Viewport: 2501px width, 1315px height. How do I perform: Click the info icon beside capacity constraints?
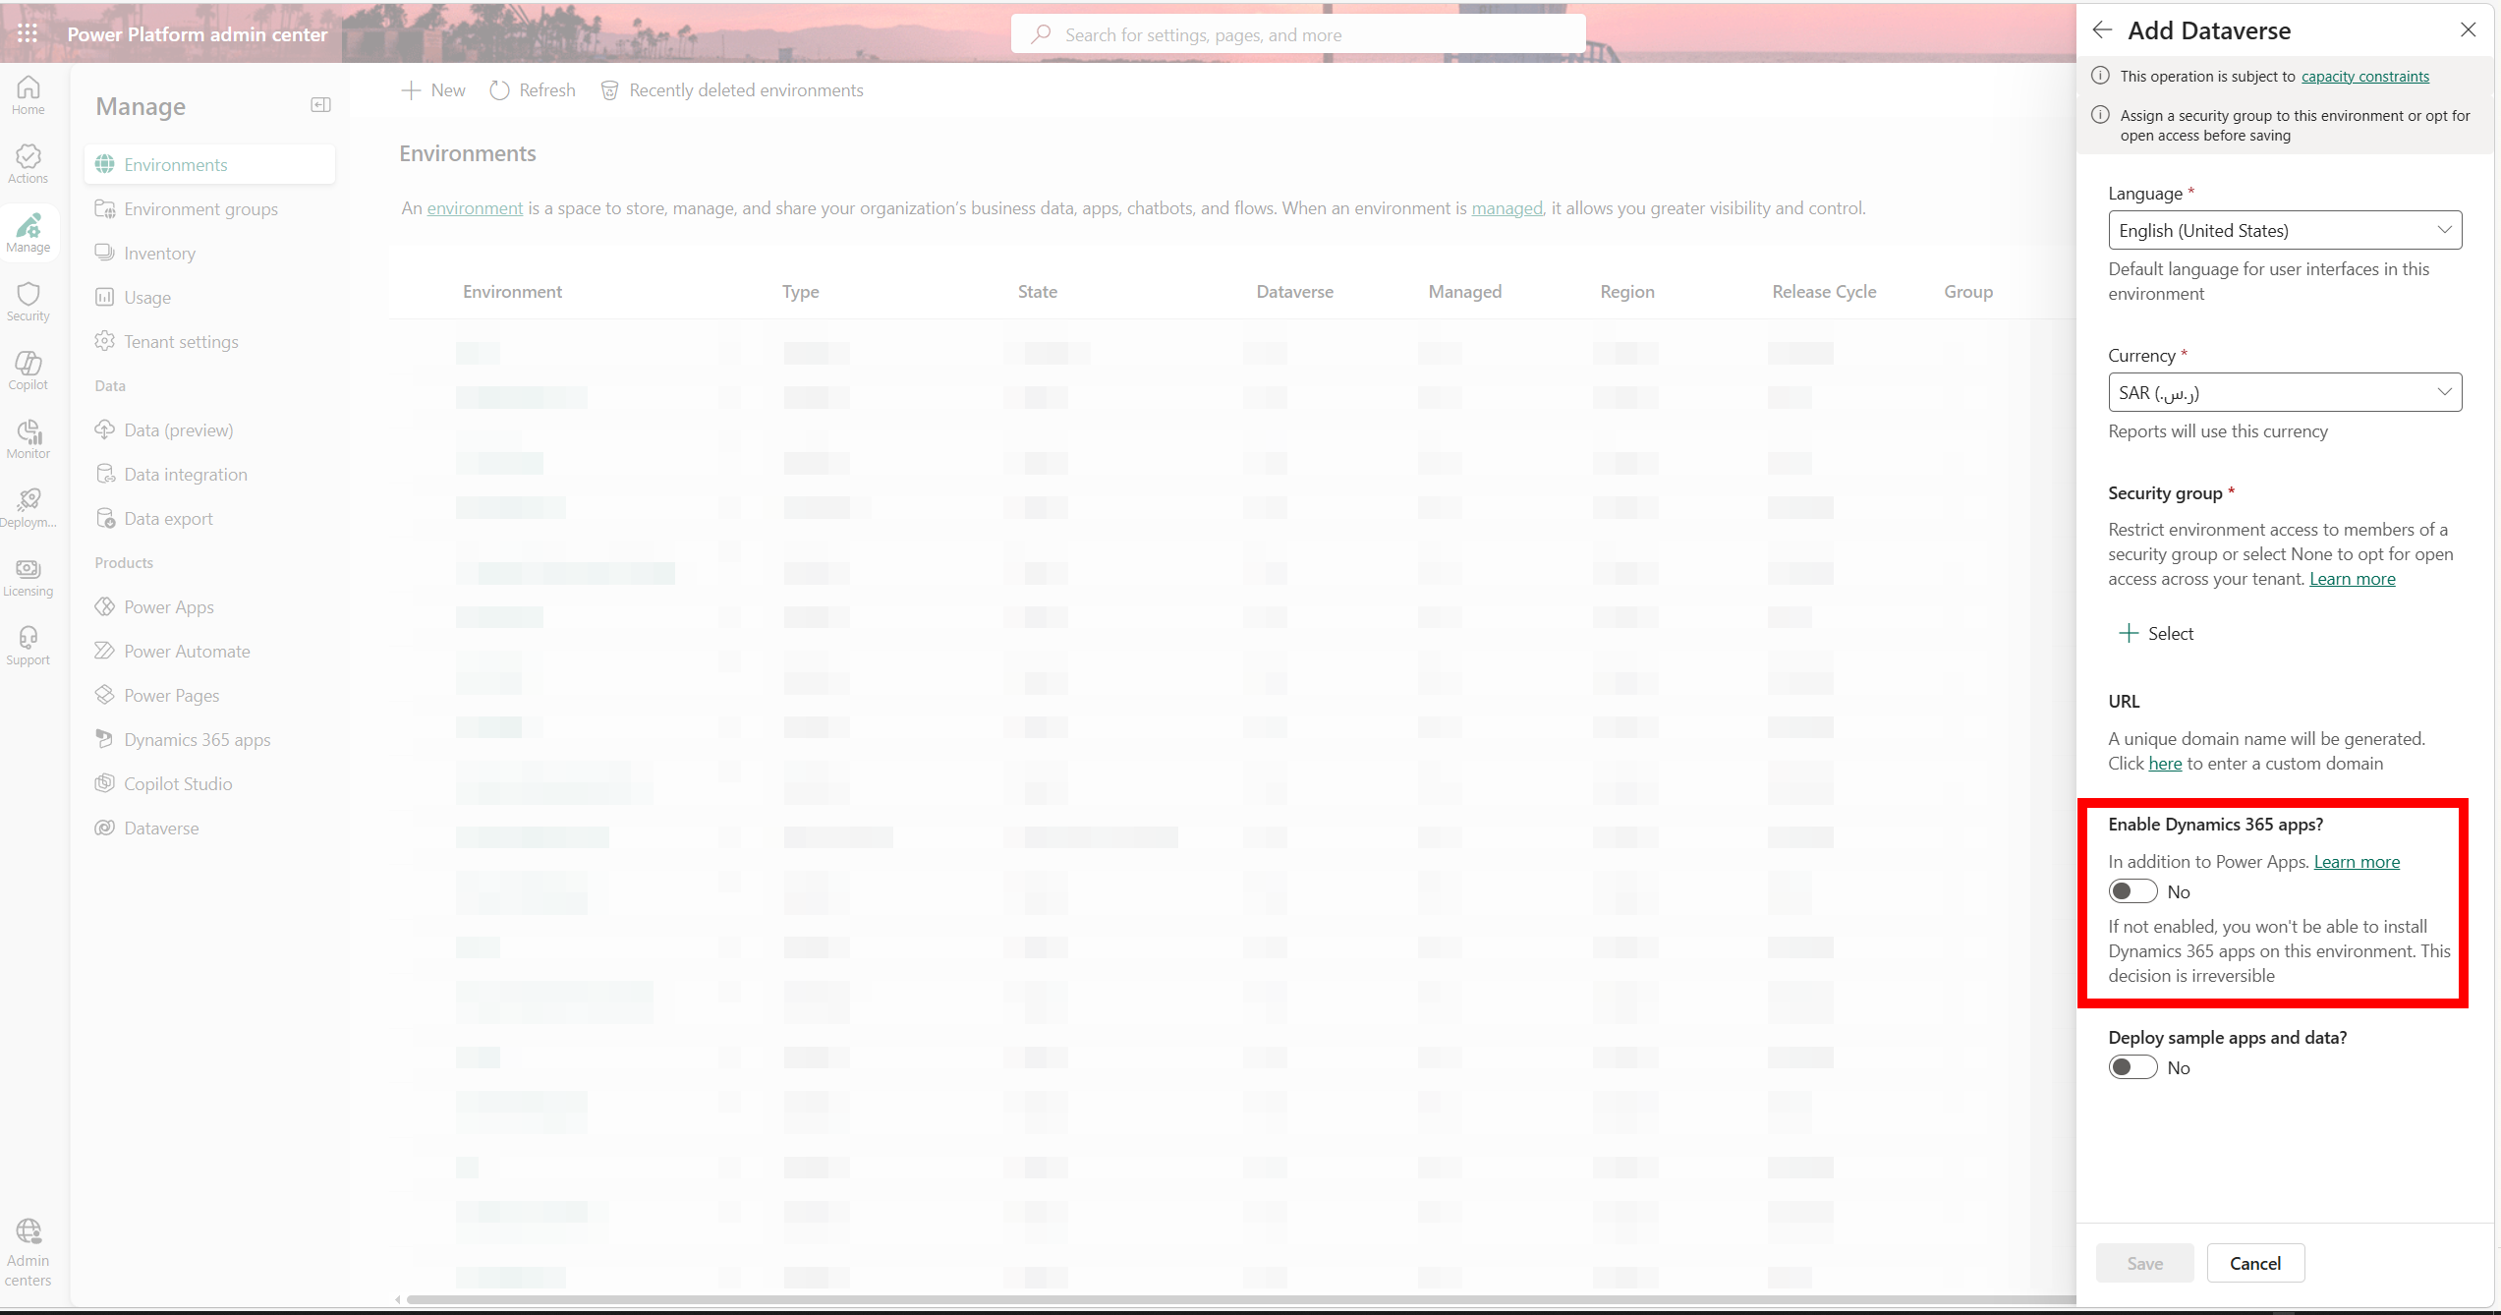pyautogui.click(x=2100, y=76)
